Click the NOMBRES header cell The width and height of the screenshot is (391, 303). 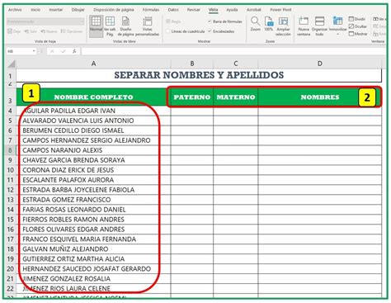320,97
